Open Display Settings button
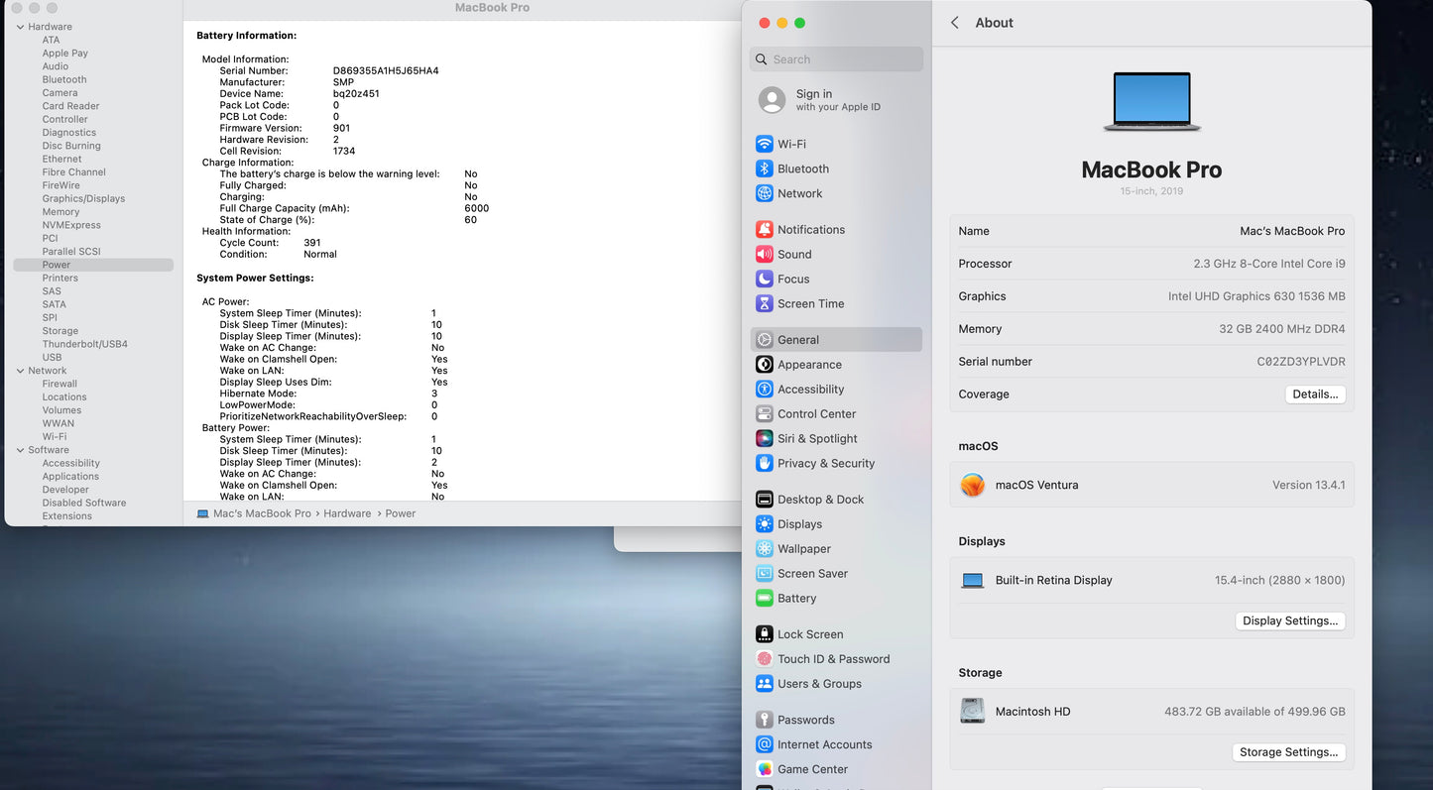 (1289, 621)
